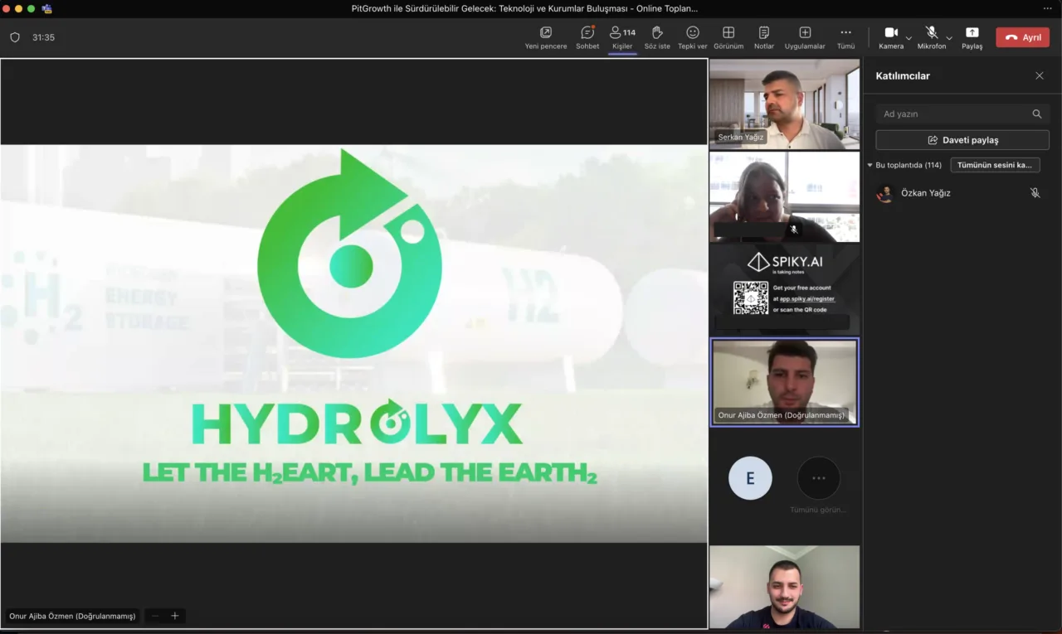Start screen sharing with Paylaş

pos(972,37)
